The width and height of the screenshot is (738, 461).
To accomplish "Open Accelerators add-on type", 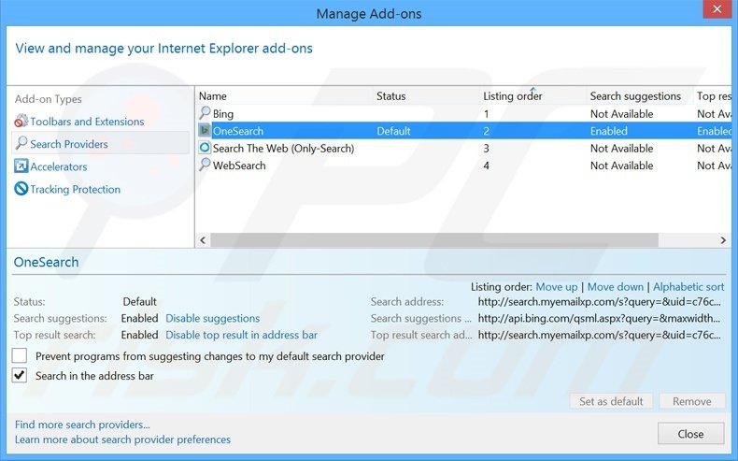I will tap(59, 166).
